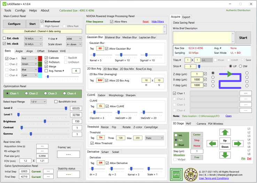This screenshot has width=257, height=183.
Task: Click the large Start button in Data Saving
Action: coord(243,38)
